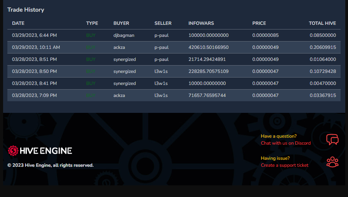This screenshot has height=197, width=348.
Task: Click buyer ackza in 7:09 PM row
Action: [x=119, y=95]
